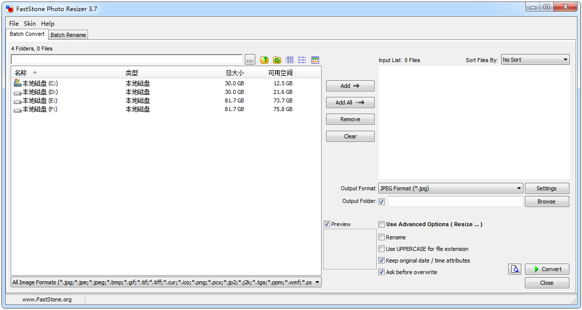Enable Use Advanced Options (Resize ...)
The width and height of the screenshot is (582, 310).
click(x=381, y=224)
